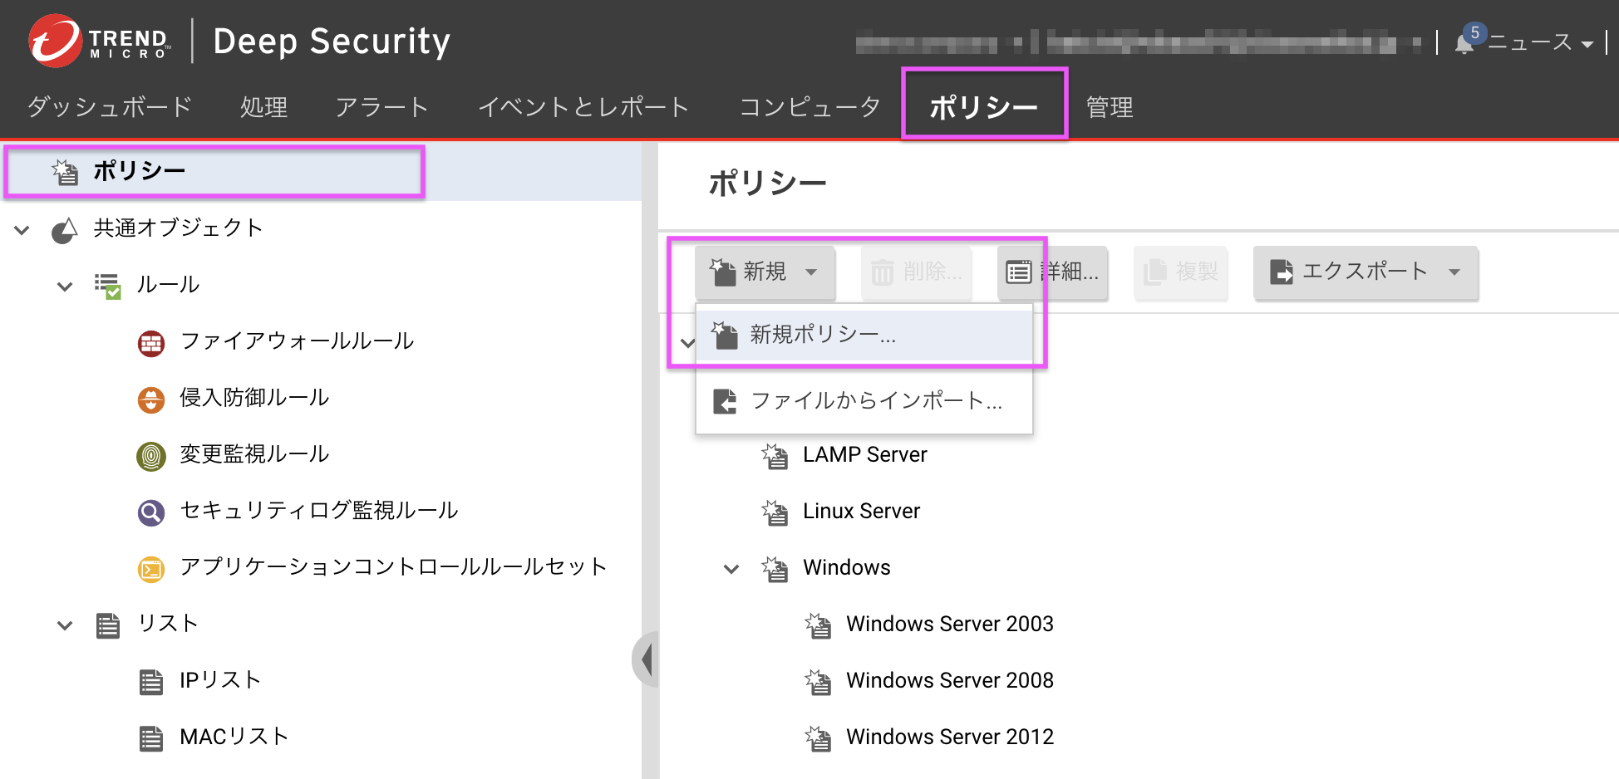This screenshot has width=1619, height=779.
Task: Collapse the Windows policy tree node
Action: (731, 569)
